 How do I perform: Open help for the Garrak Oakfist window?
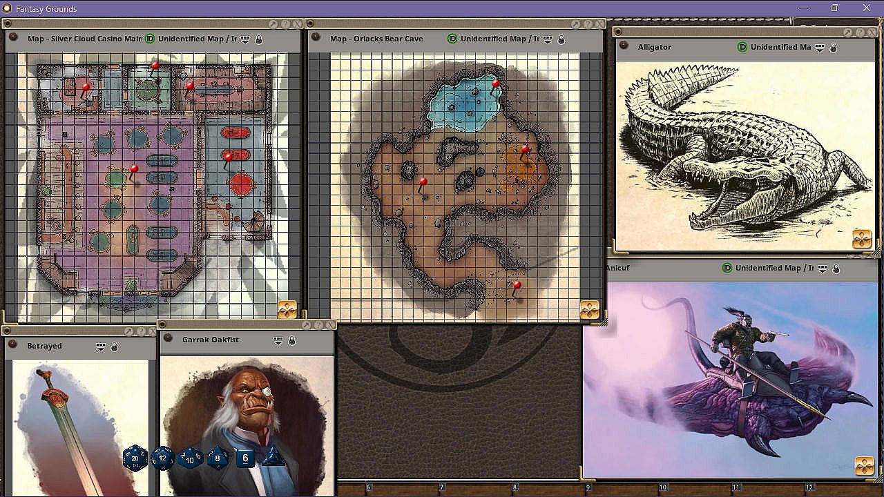[318, 325]
